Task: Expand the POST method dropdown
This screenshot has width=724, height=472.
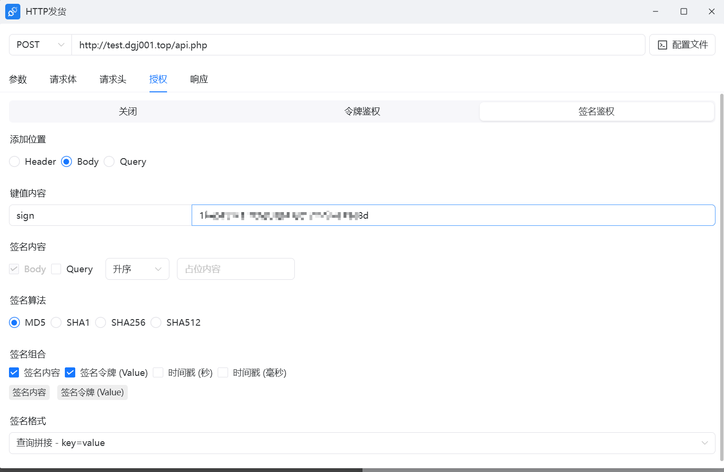Action: pyautogui.click(x=40, y=45)
